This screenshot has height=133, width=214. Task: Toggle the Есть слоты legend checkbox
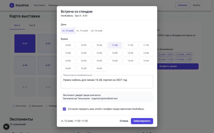tap(14, 106)
